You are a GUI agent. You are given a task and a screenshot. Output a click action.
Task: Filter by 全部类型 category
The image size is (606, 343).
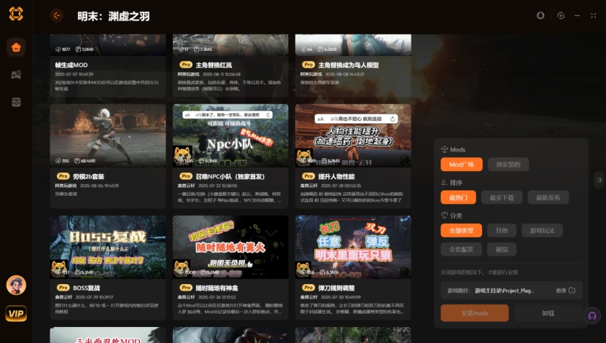coord(461,230)
